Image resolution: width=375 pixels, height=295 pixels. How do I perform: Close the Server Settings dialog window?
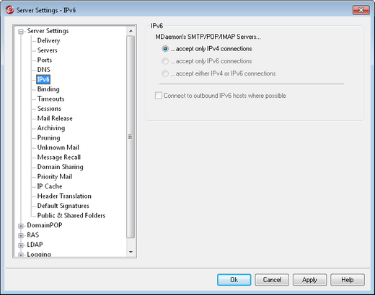pos(361,10)
